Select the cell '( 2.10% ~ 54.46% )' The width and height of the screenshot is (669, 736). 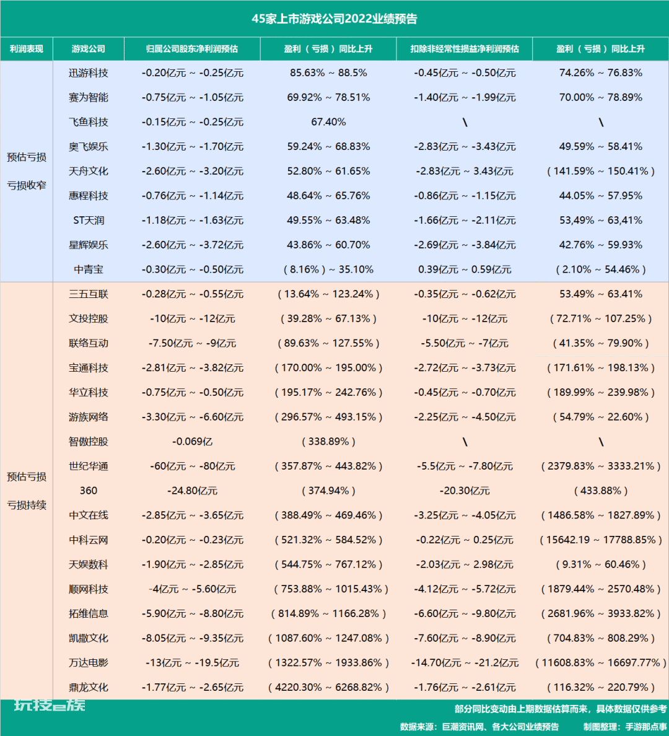click(600, 269)
